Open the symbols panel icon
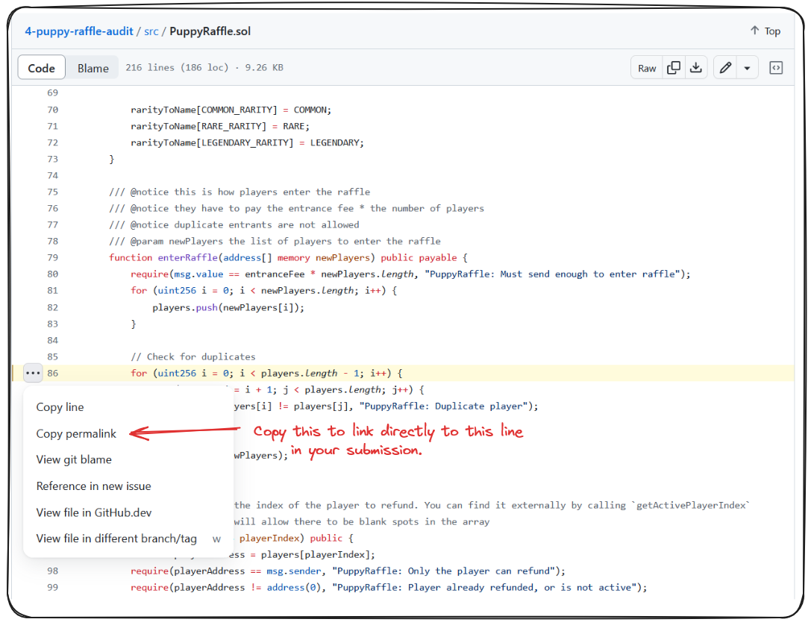811x625 pixels. [x=776, y=68]
